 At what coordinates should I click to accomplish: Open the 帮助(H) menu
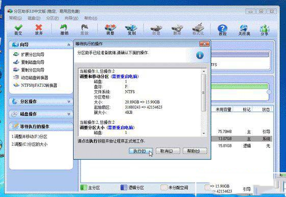[x=91, y=18]
